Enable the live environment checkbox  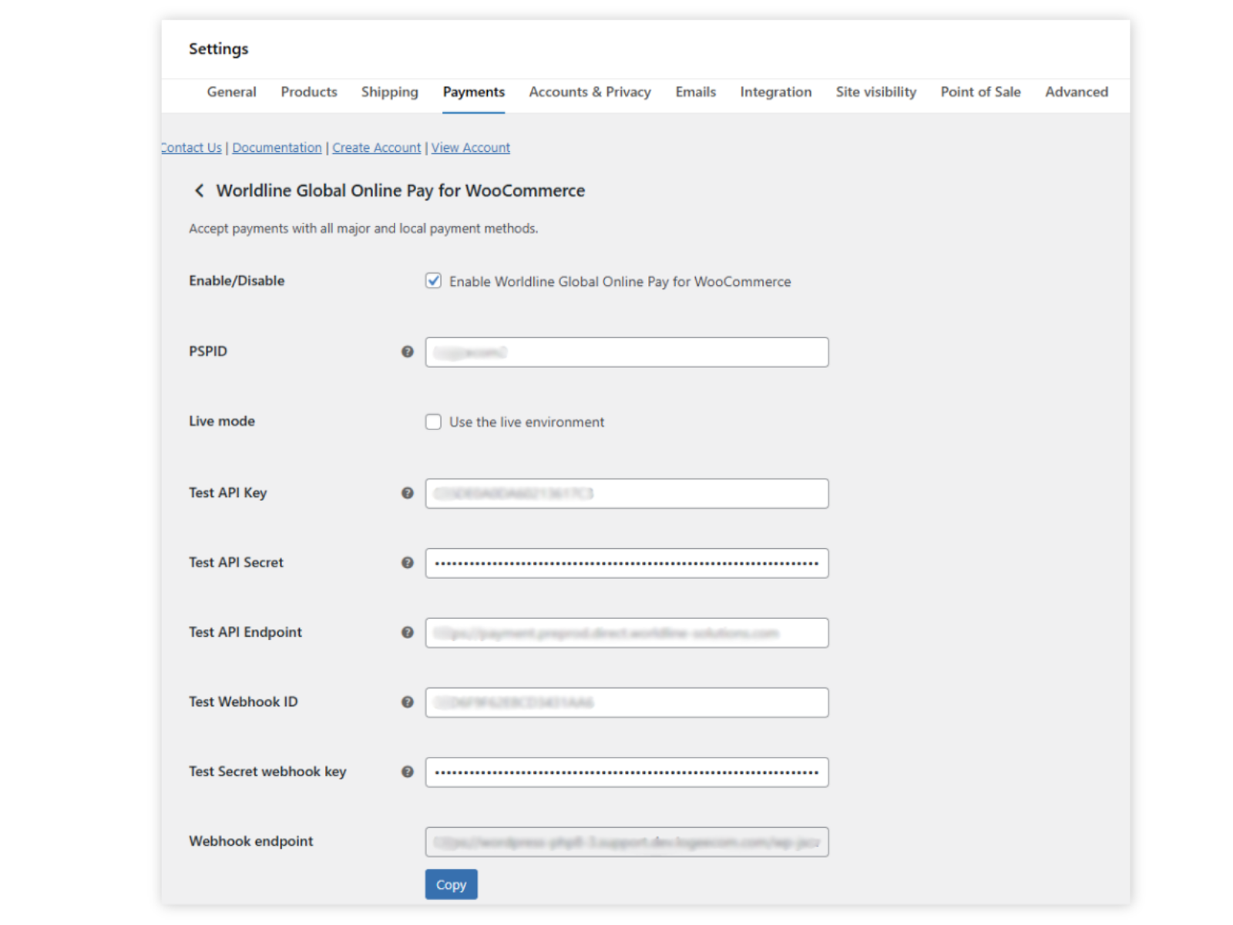[433, 422]
